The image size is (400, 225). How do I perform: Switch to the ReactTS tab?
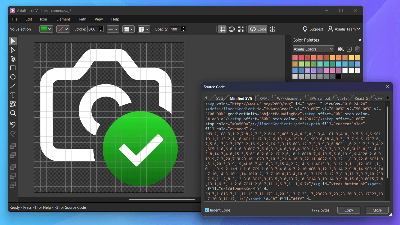click(361, 98)
